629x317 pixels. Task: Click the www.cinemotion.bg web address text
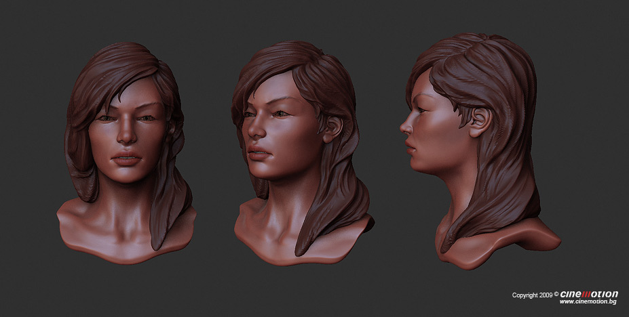pyautogui.click(x=588, y=302)
